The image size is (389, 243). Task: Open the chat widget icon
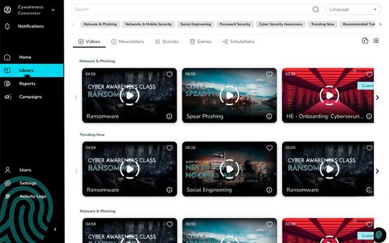pyautogui.click(x=378, y=233)
